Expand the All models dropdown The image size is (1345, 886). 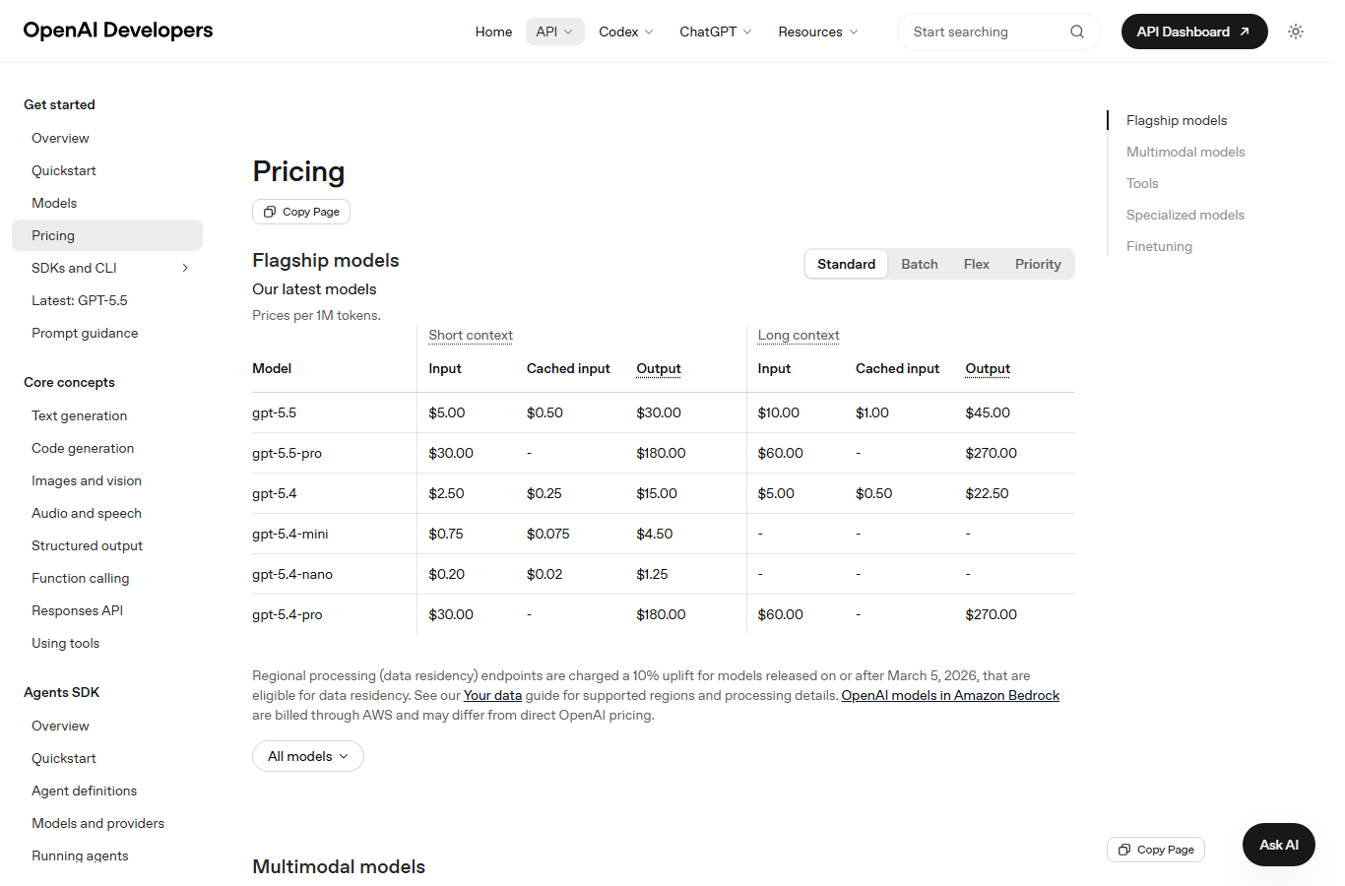point(308,756)
